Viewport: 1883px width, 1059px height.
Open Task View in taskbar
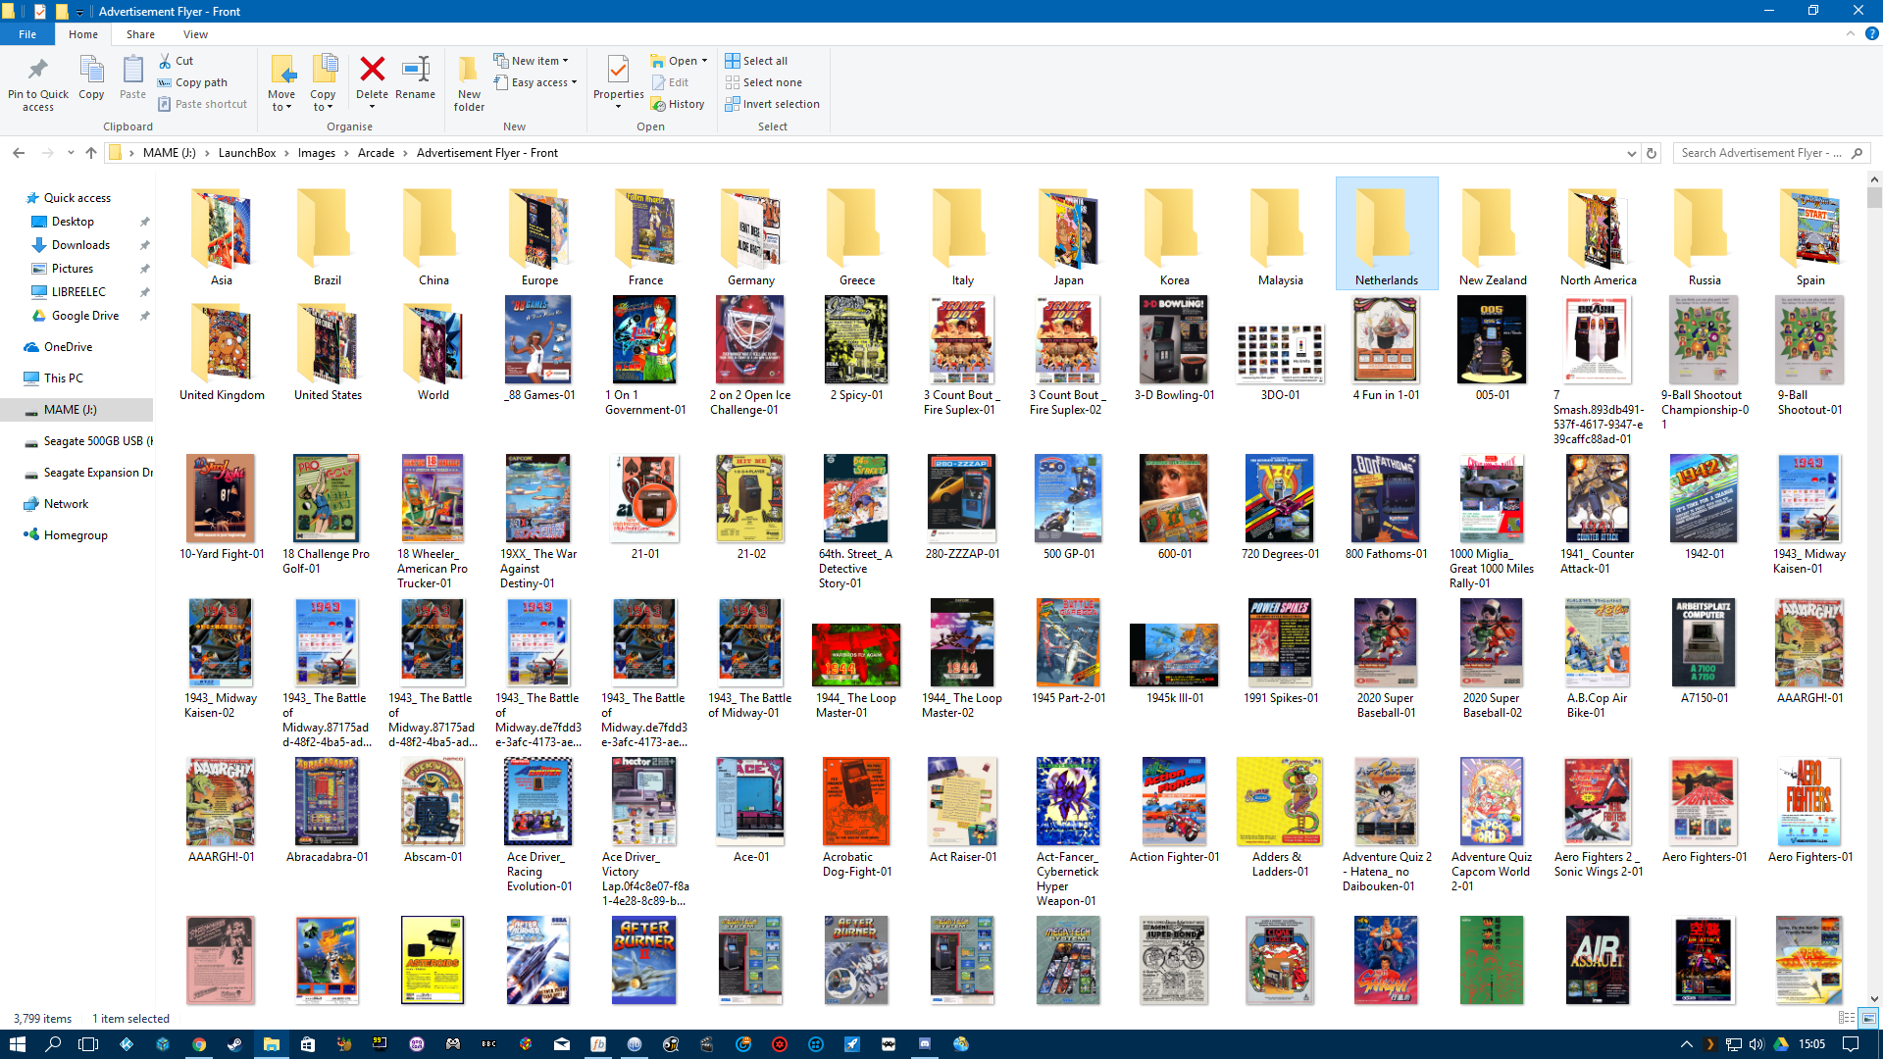(88, 1044)
